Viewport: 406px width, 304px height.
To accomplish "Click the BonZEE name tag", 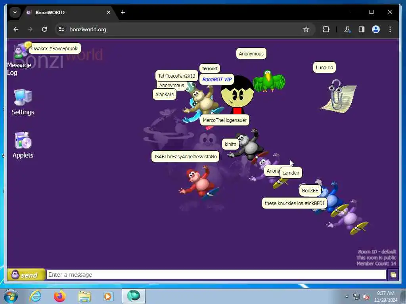I will (x=310, y=190).
